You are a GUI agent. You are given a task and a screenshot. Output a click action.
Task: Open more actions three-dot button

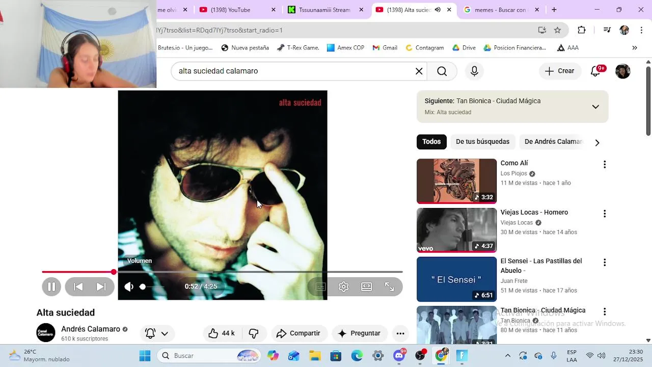click(x=400, y=333)
